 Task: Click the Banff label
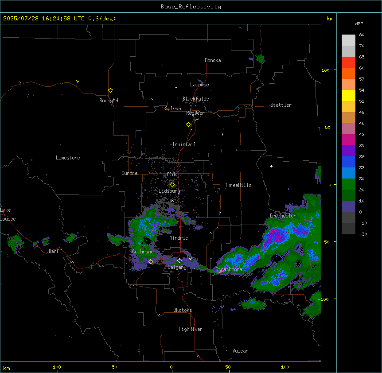point(55,251)
